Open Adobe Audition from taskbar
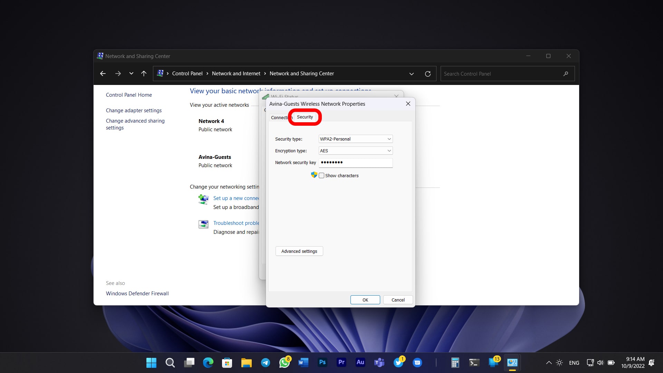Viewport: 663px width, 373px height. click(x=360, y=362)
